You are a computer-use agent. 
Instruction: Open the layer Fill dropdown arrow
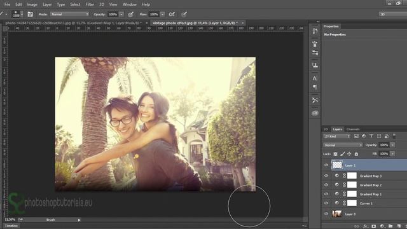pos(392,154)
